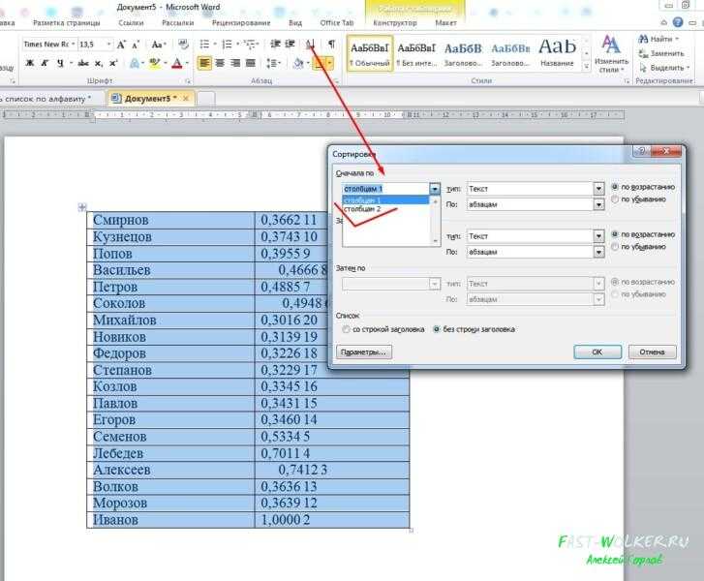
Task: Open Word help question mark icon
Action: click(x=678, y=22)
